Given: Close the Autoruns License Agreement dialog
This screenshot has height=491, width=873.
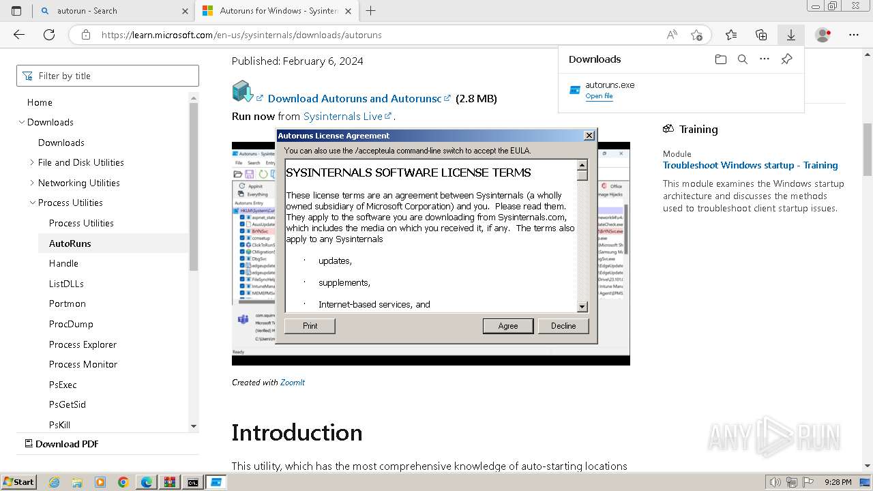Looking at the screenshot, I should pos(589,136).
